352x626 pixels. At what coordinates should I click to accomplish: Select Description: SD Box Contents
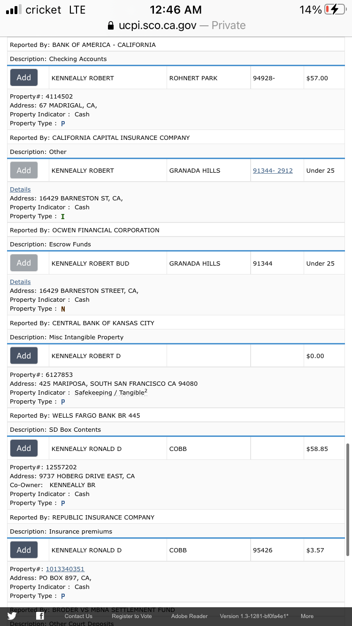click(55, 429)
